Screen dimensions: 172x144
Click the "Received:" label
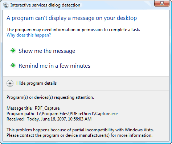tap(16, 119)
